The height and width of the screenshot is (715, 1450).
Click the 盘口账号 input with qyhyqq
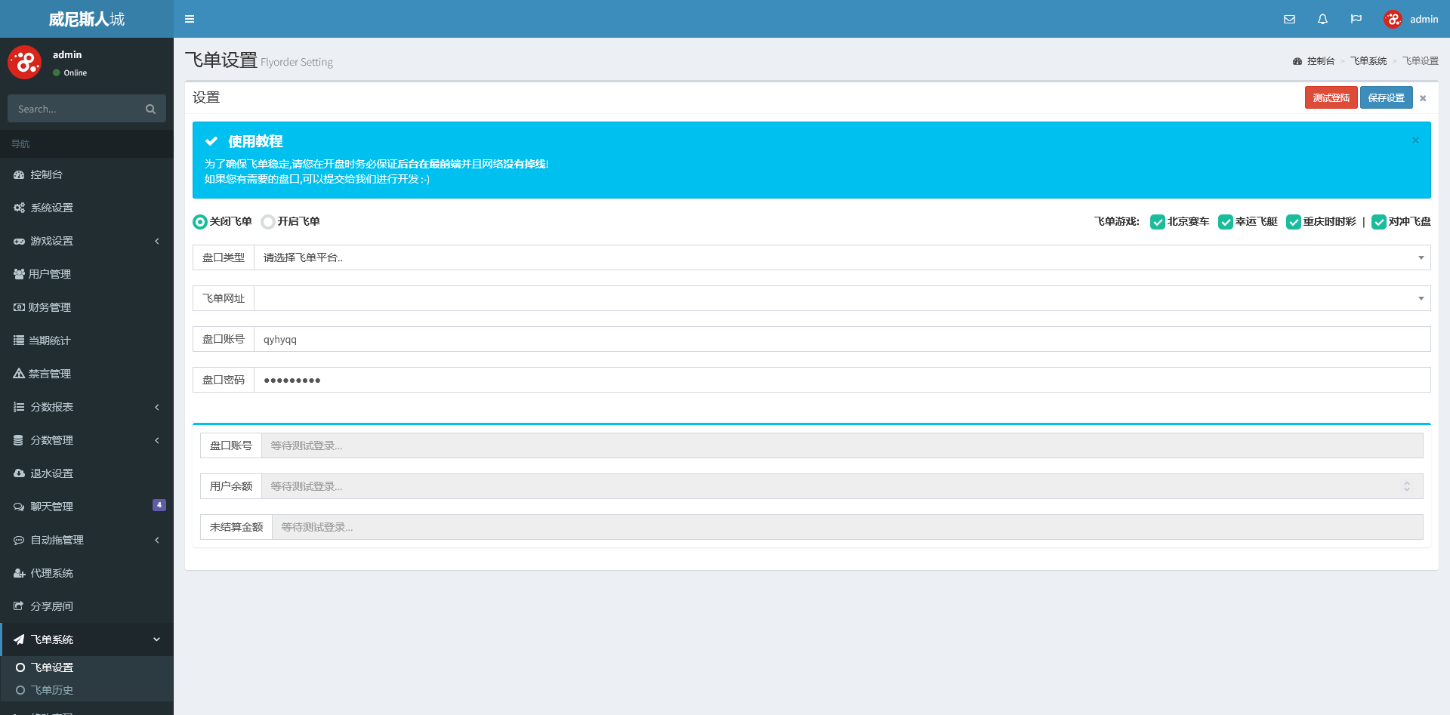click(842, 339)
